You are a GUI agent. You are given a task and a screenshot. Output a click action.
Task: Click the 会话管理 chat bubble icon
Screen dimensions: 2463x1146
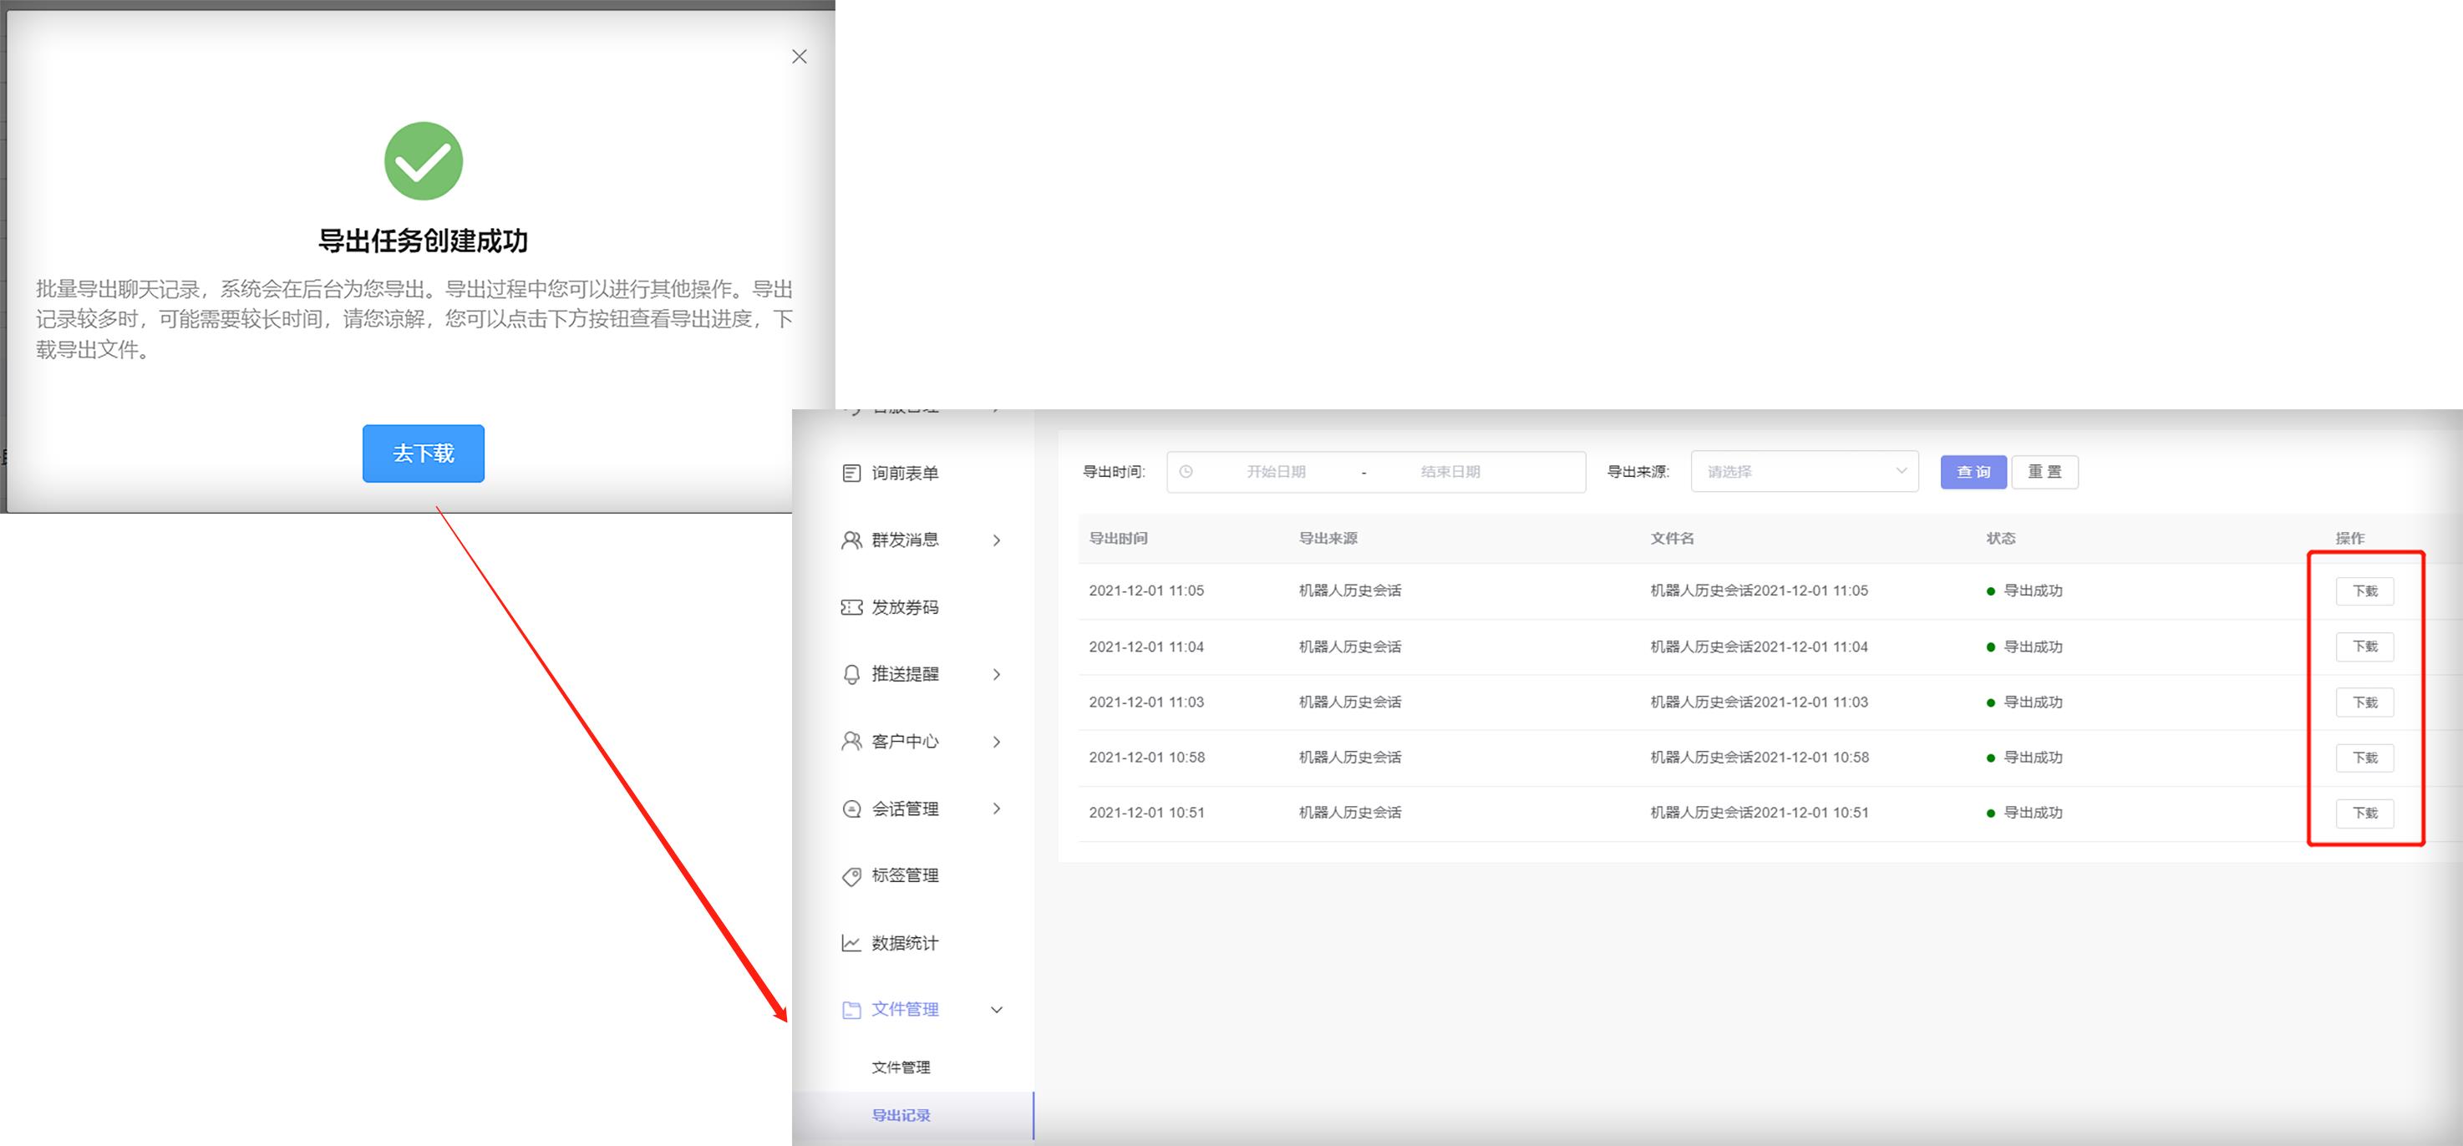(851, 808)
